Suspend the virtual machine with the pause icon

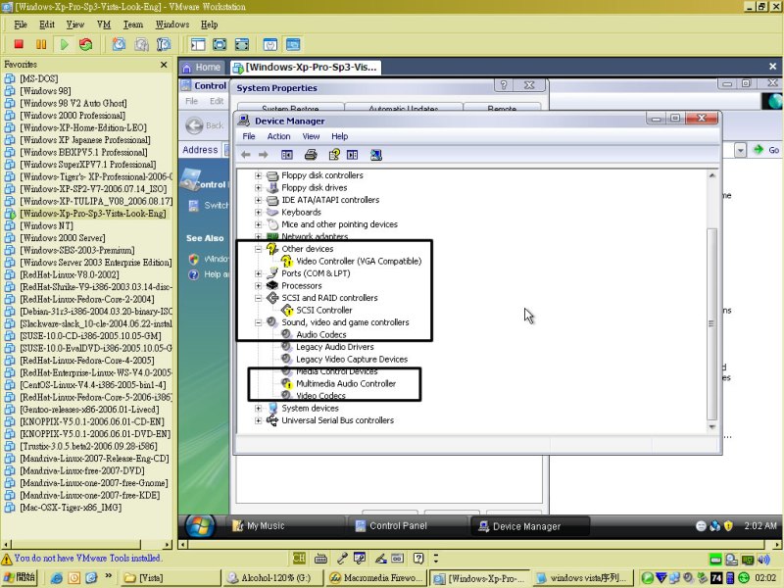coord(41,44)
